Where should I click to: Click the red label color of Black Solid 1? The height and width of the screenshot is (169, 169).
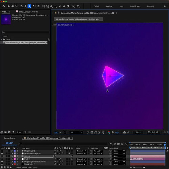click(x=15, y=164)
